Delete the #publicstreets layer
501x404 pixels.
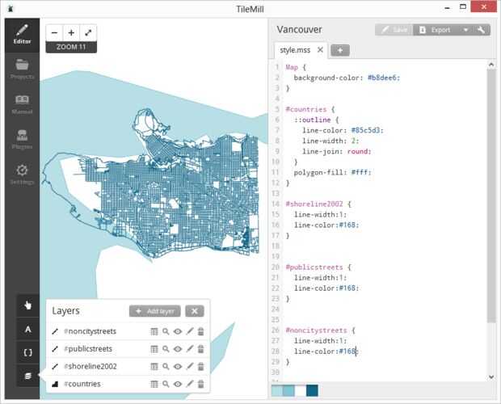200,349
